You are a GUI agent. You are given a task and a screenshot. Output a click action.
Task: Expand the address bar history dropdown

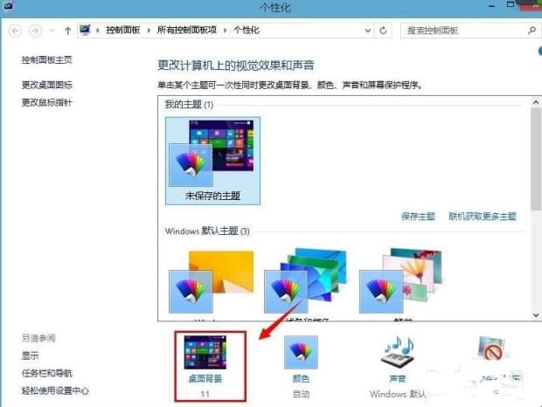(367, 31)
